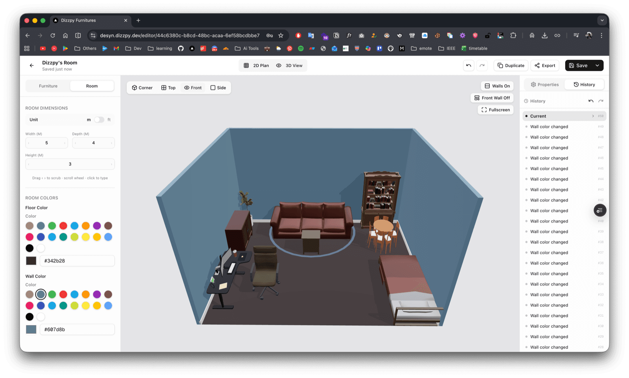Increase Depth with right stepper arrow
The width and height of the screenshot is (629, 378).
(111, 143)
